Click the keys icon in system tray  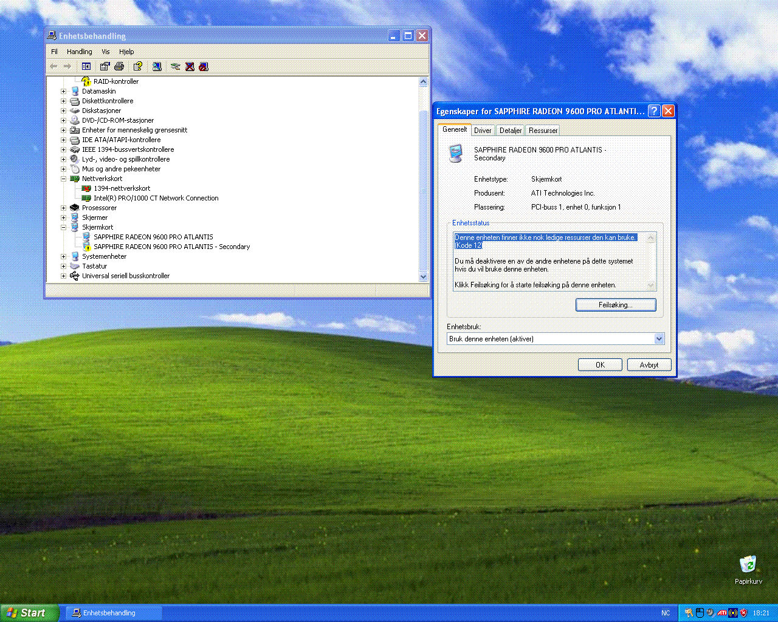pos(689,613)
